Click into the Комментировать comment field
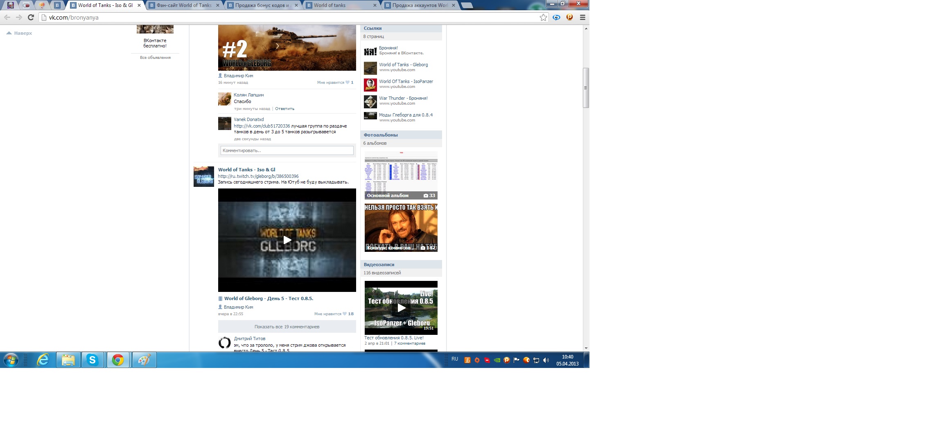 (287, 150)
